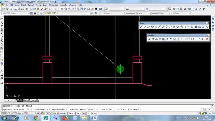Switch to the Layout2 tab

[35, 100]
